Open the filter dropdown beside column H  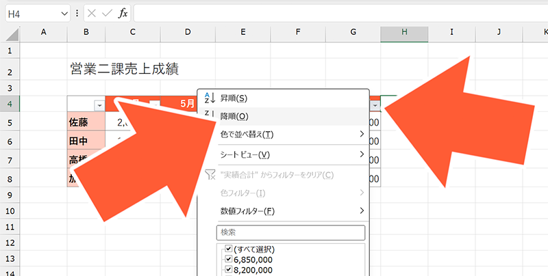[x=375, y=106]
